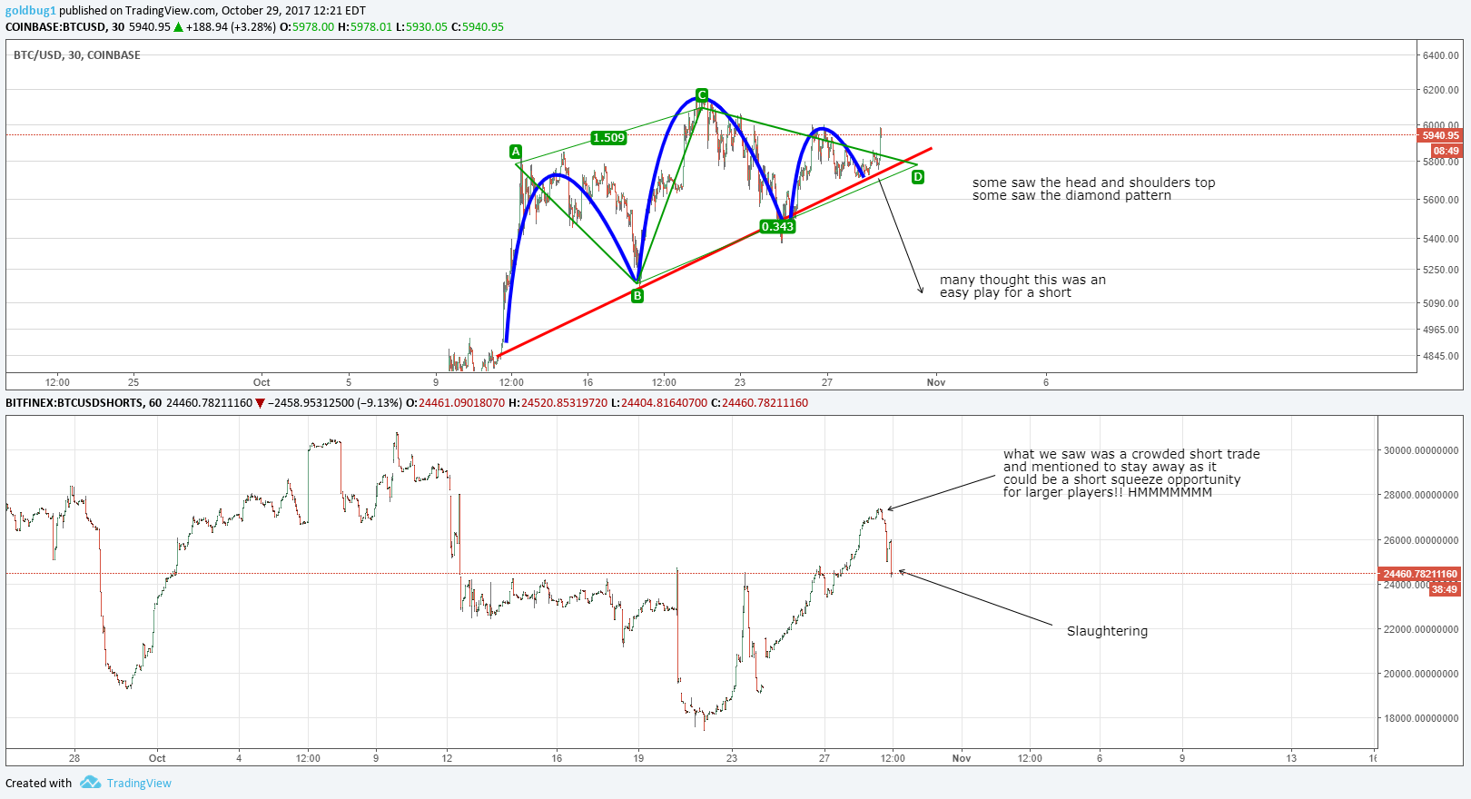Image resolution: width=1471 pixels, height=799 pixels.
Task: Select 'some saw the diamond pattern' note
Action: coord(1071,195)
